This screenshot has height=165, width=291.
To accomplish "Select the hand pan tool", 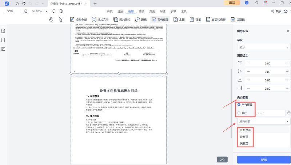I will [x=51, y=20].
